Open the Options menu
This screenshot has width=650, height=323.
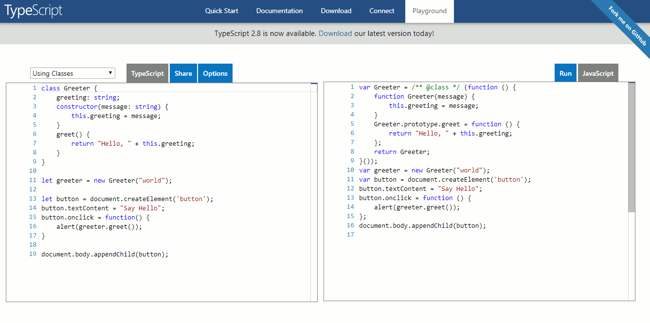pos(215,73)
